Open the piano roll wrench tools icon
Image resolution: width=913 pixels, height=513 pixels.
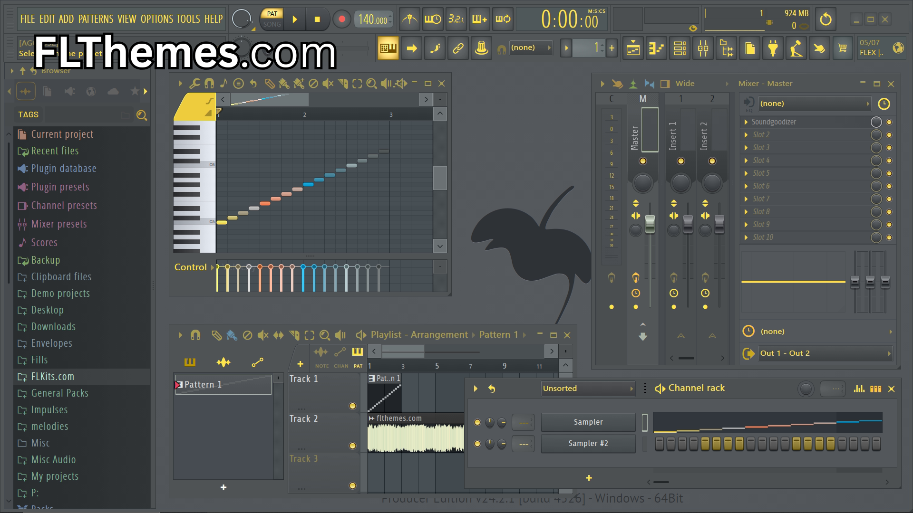(194, 84)
